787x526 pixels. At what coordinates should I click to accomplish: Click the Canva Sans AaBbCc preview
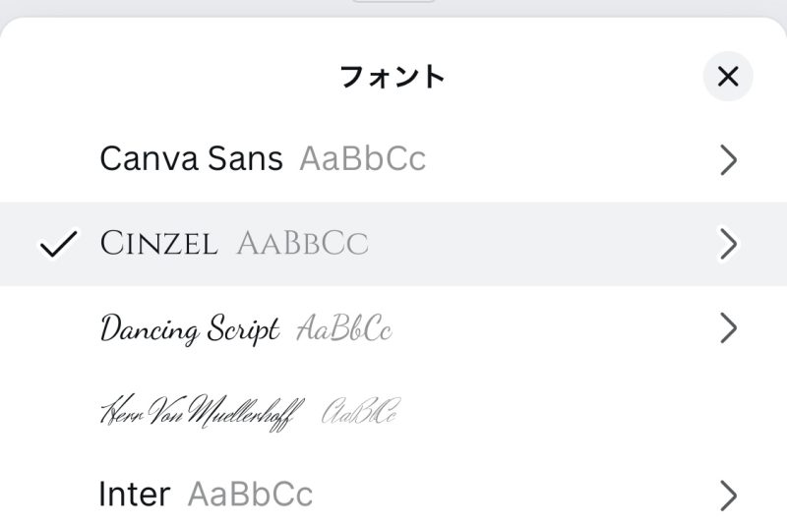[x=362, y=158]
